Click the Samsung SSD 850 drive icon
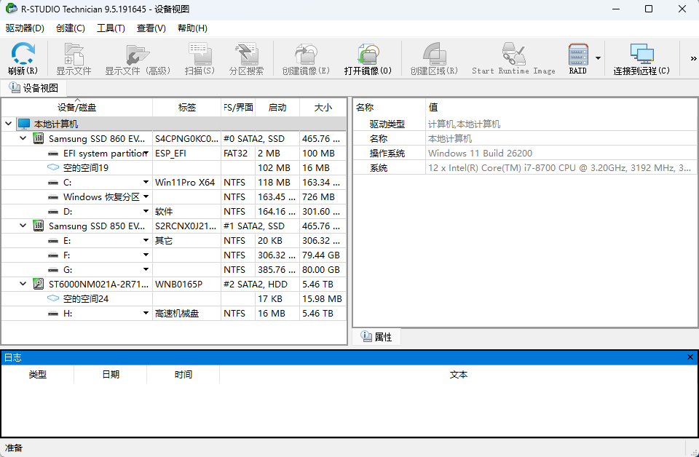The image size is (699, 457). tap(39, 226)
